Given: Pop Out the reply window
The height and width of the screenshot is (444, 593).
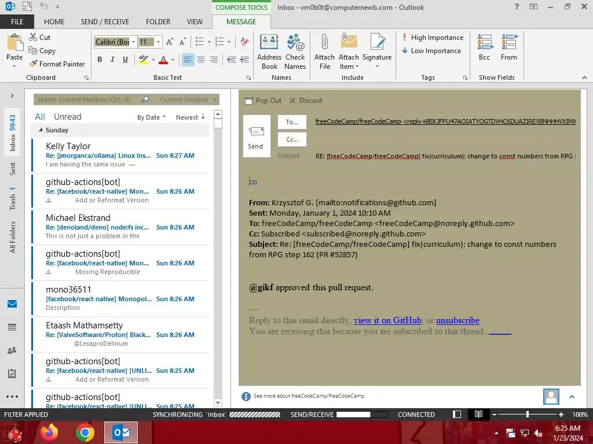Looking at the screenshot, I should [263, 101].
